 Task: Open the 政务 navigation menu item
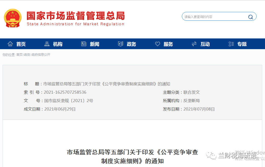click(131, 44)
